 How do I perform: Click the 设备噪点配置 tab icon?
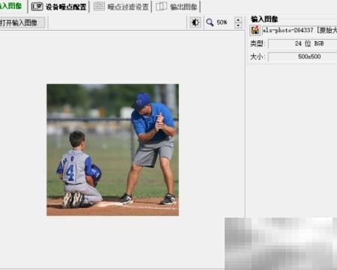tap(37, 7)
